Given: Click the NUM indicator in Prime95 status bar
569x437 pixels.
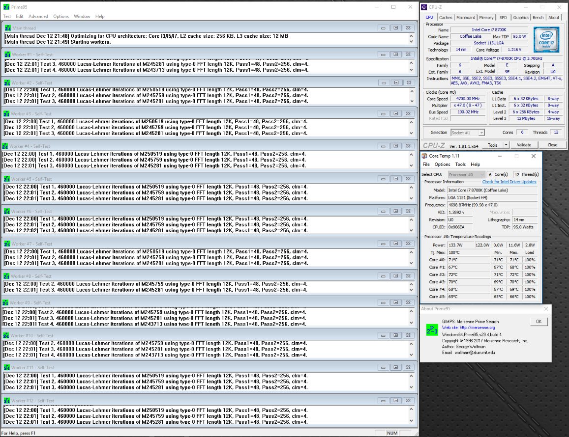Looking at the screenshot, I should click(x=392, y=433).
